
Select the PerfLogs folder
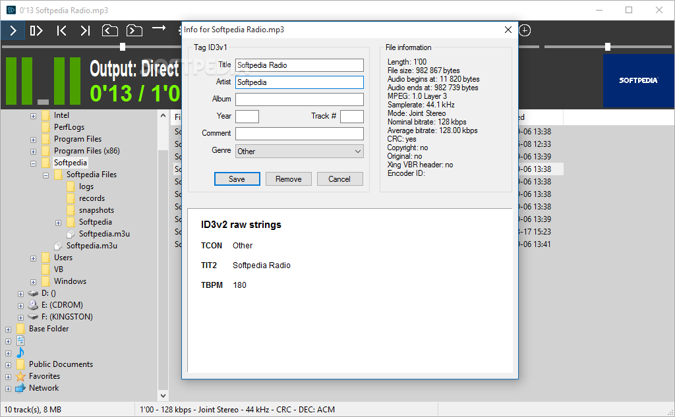tap(69, 127)
